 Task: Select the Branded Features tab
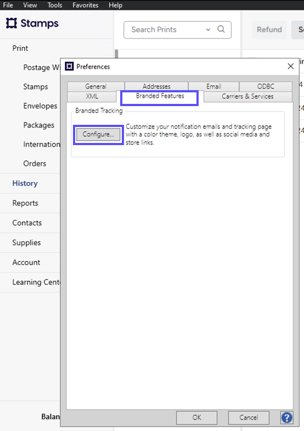point(160,96)
